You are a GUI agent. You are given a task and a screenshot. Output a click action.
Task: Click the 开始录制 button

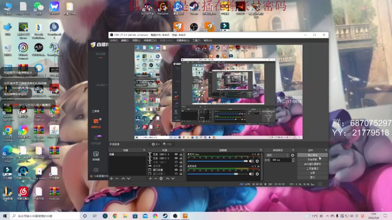coord(313,160)
